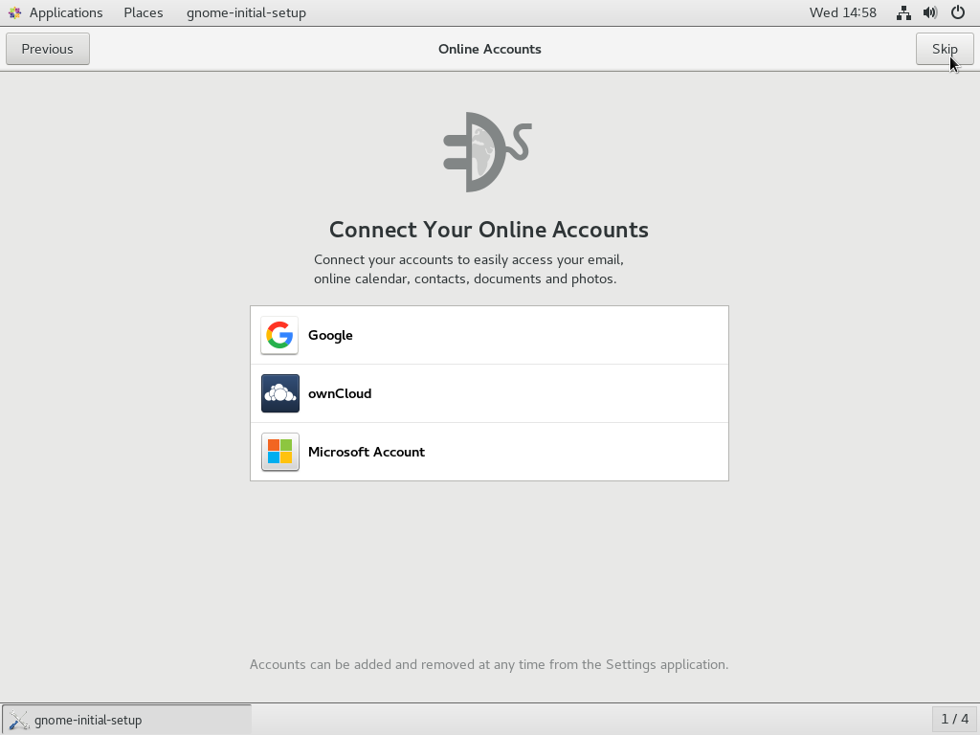
Task: Click the ownCloud cloud icon
Action: (x=280, y=393)
